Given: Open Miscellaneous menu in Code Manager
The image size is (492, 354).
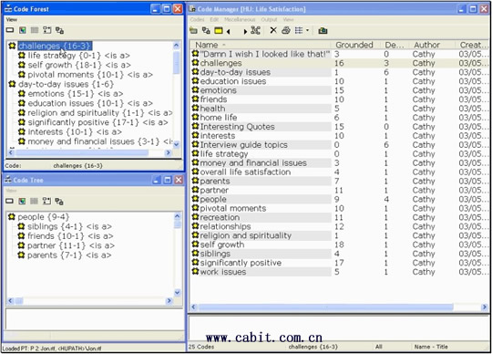Looking at the screenshot, I should 240,19.
